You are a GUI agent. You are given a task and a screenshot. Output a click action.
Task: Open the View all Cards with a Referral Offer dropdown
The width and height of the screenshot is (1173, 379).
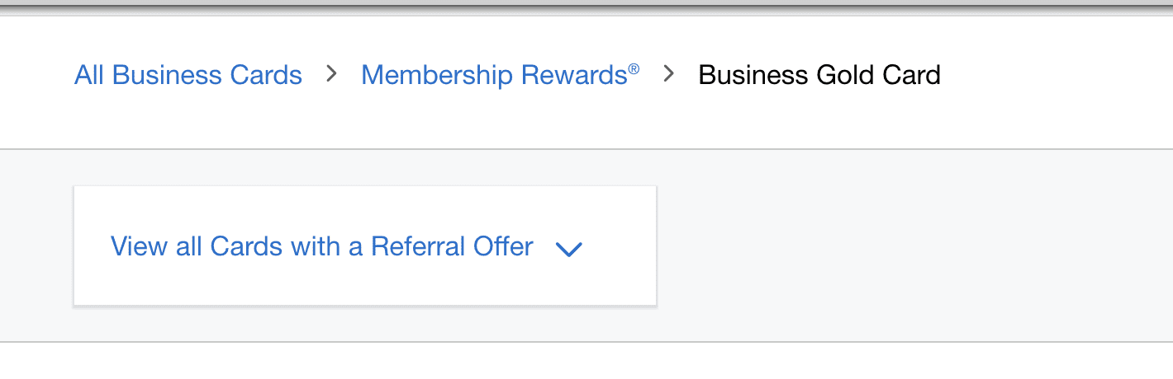coord(322,246)
